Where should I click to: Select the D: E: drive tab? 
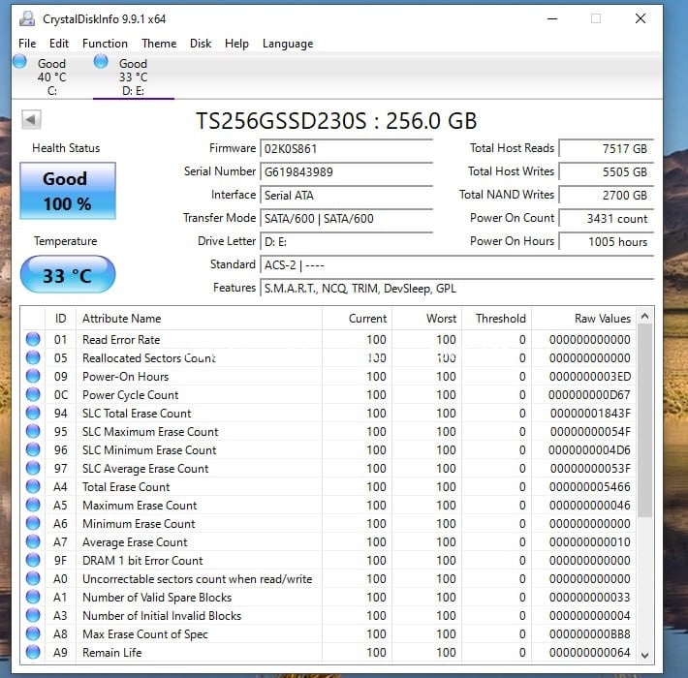(134, 77)
